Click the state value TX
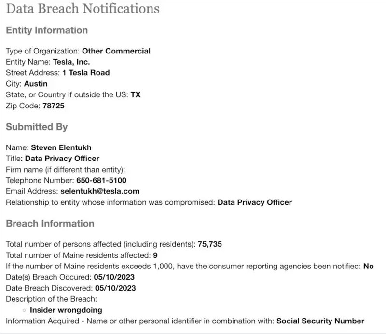 [136, 95]
